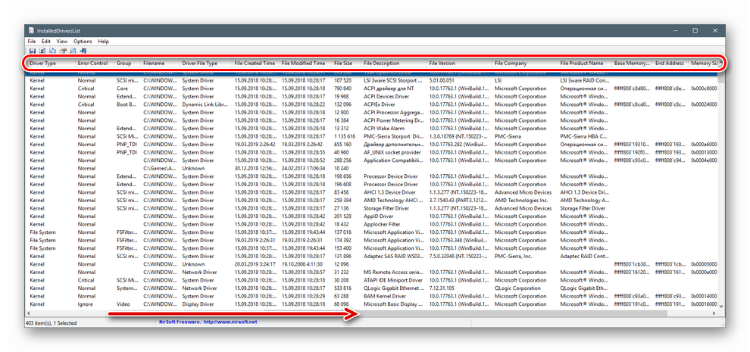The height and width of the screenshot is (352, 750).
Task: Click the 7.12.31.105 file version cell
Action: (x=443, y=288)
